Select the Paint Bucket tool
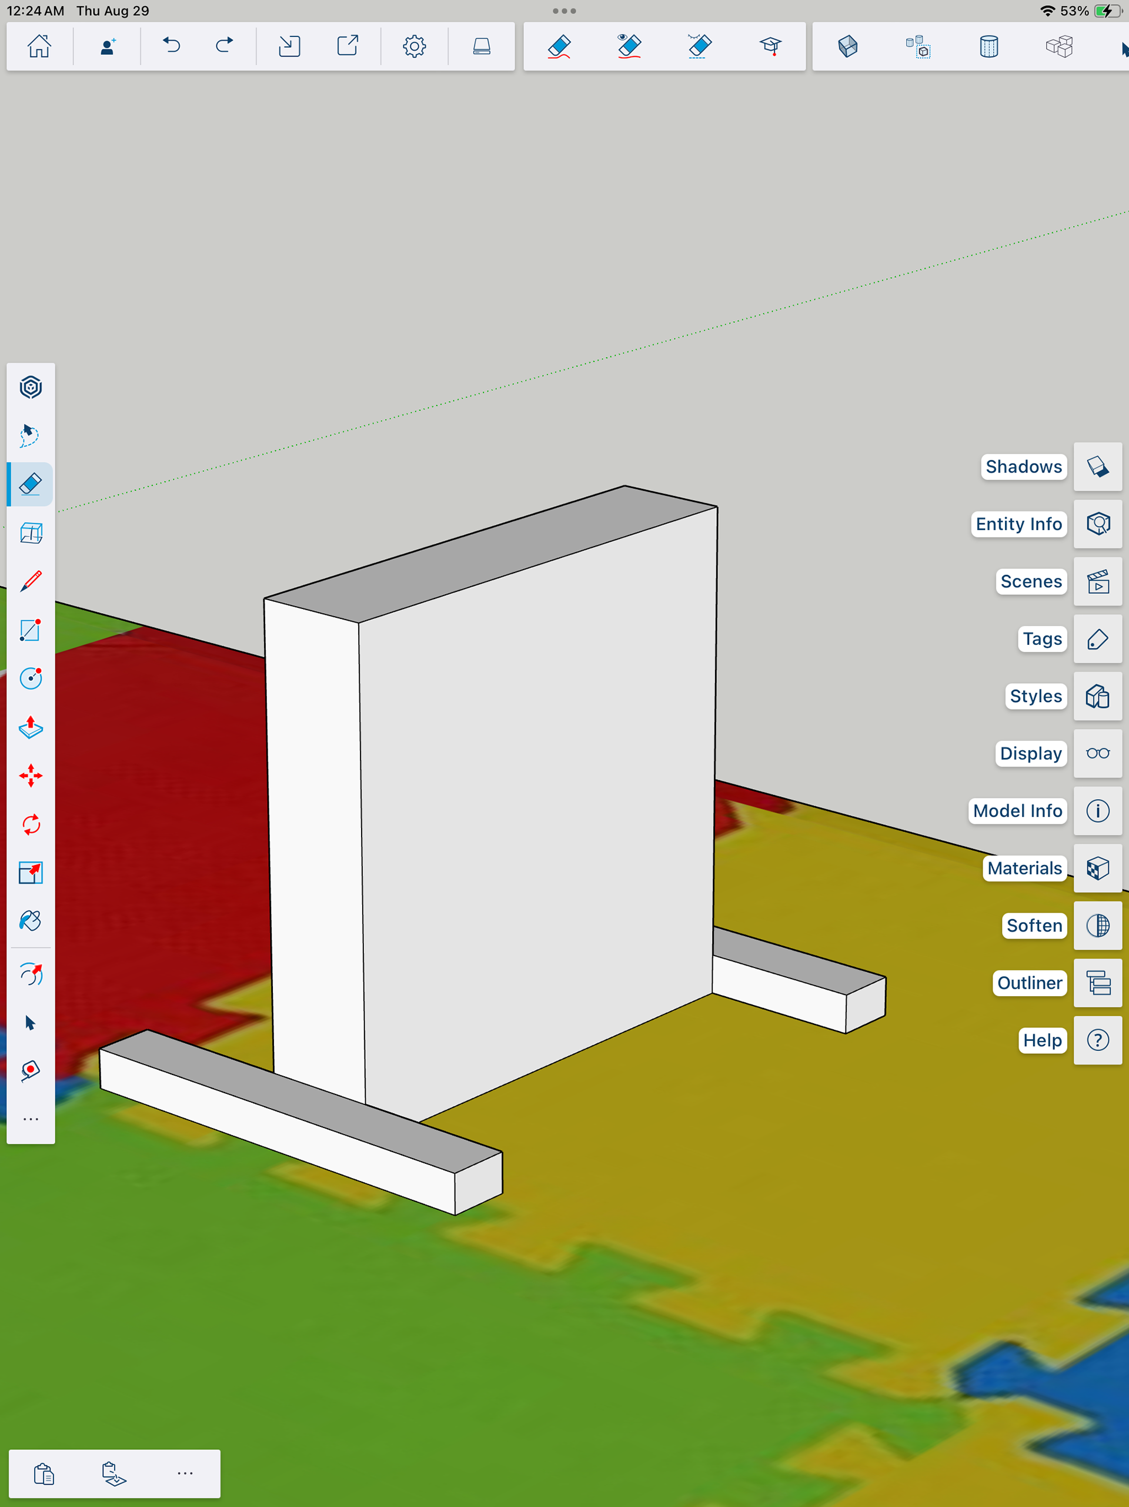Image resolution: width=1129 pixels, height=1507 pixels. (31, 921)
